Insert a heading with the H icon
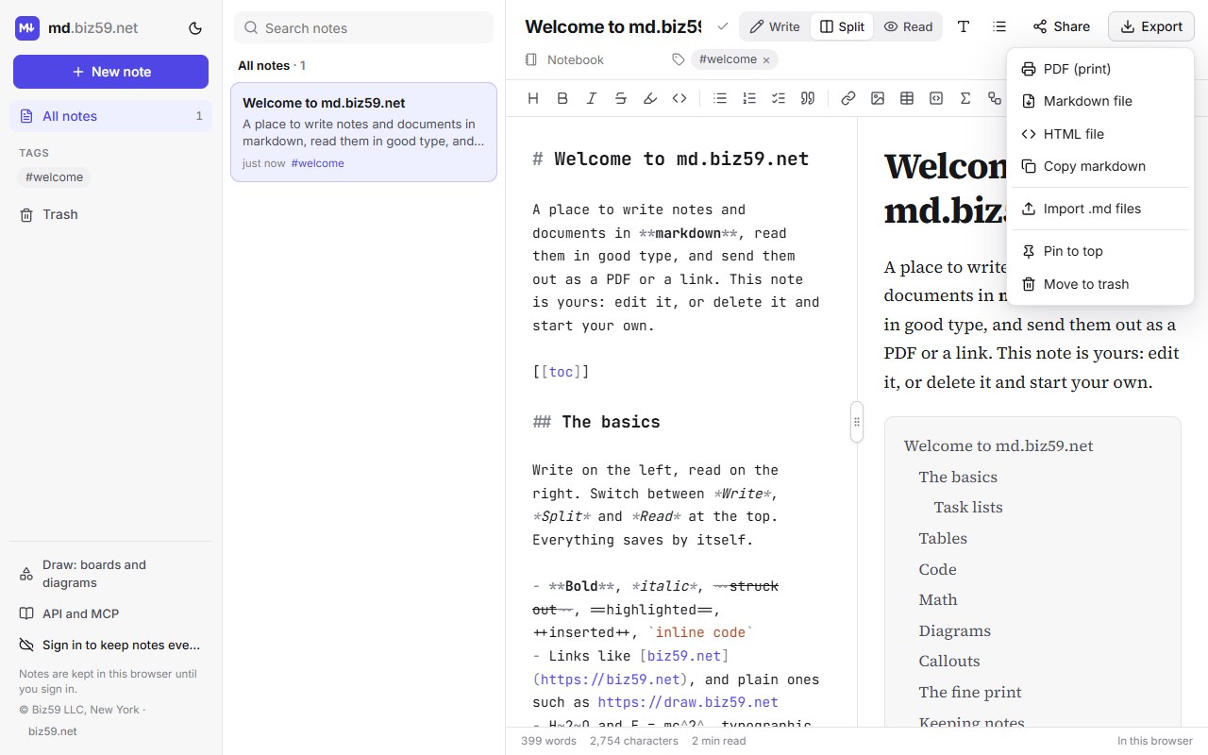The height and width of the screenshot is (755, 1208). pyautogui.click(x=533, y=98)
